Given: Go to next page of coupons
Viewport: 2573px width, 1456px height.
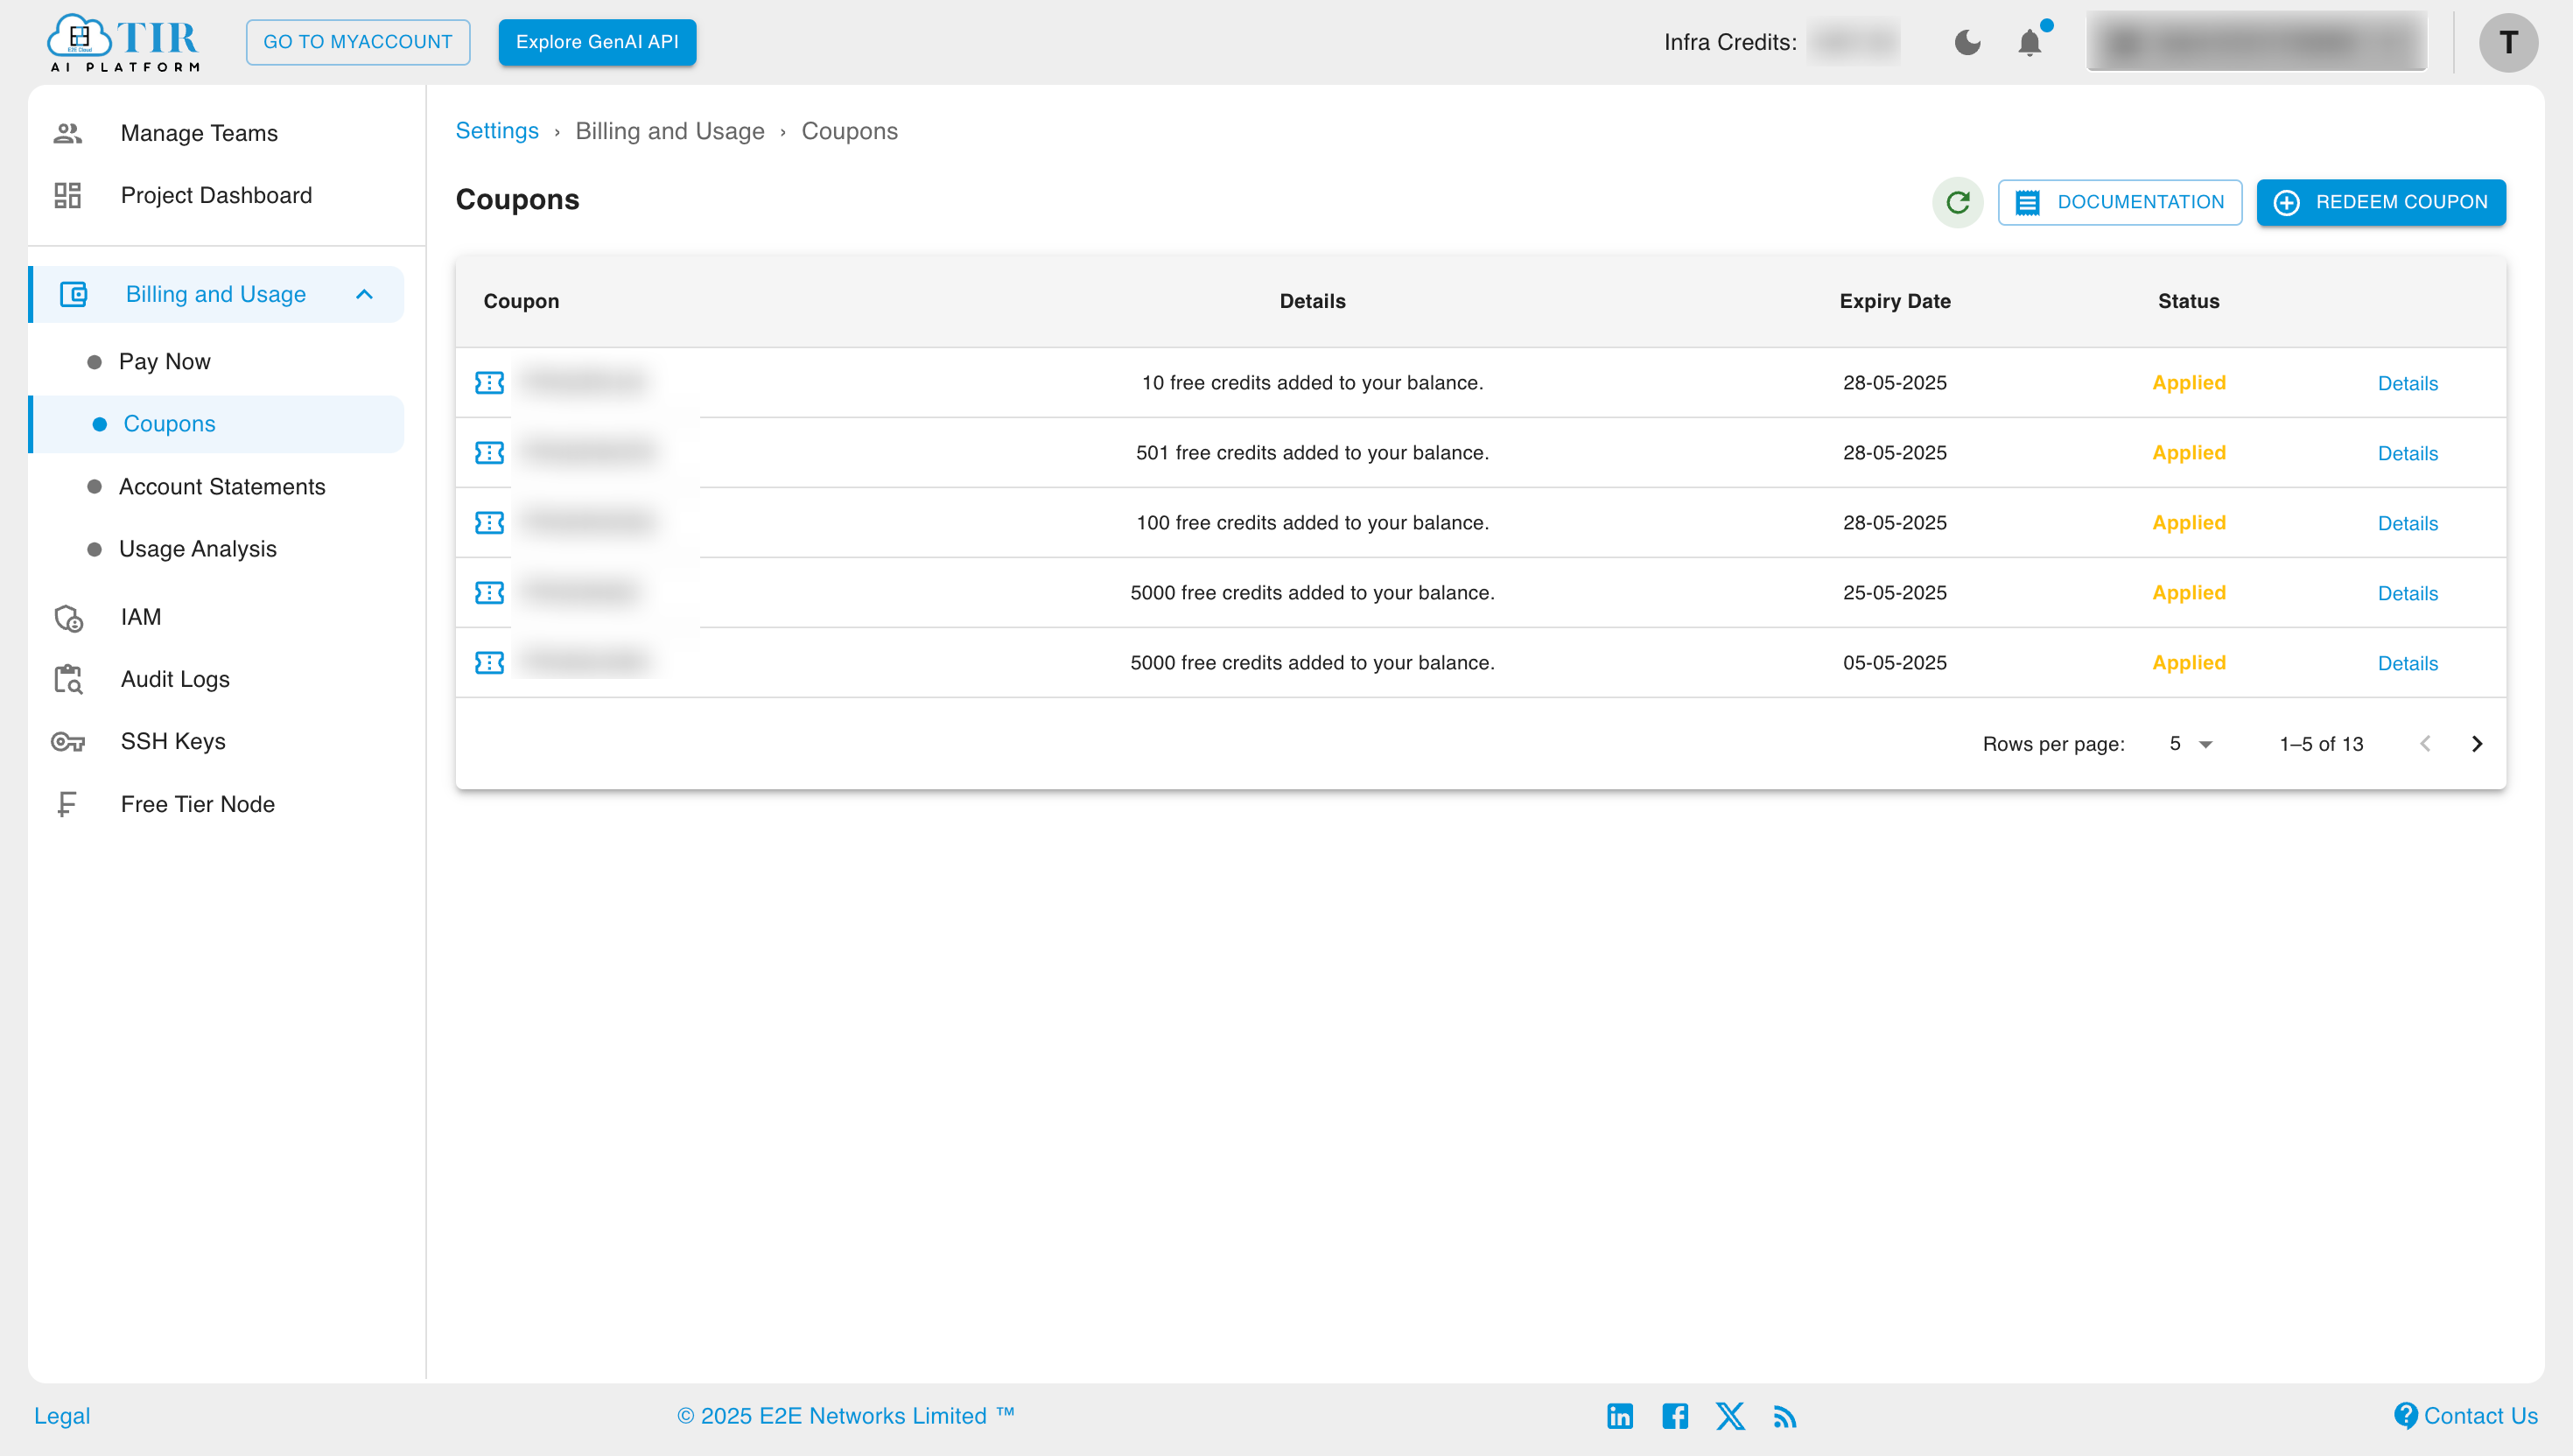Looking at the screenshot, I should (x=2477, y=744).
